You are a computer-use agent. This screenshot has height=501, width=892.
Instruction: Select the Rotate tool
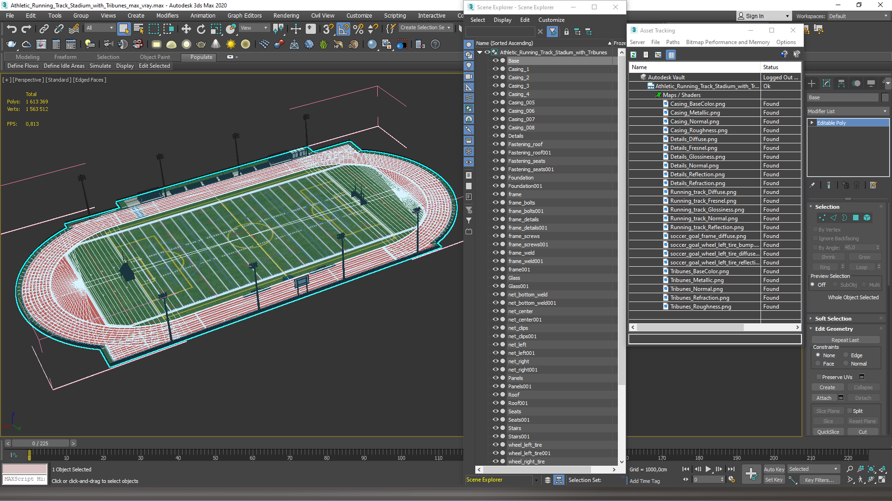201,29
